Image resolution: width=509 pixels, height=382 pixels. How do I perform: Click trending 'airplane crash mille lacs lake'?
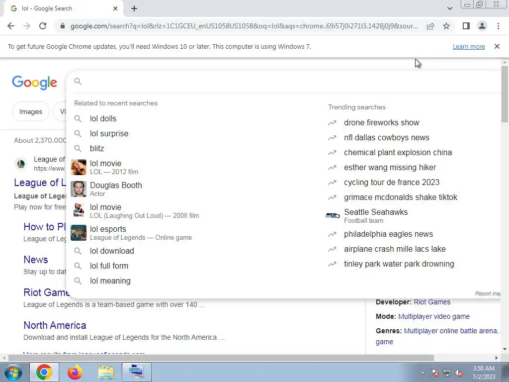point(395,249)
